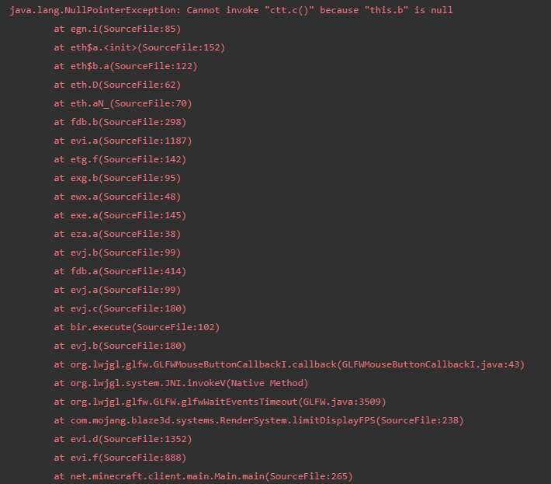
Task: Select the evi.a(SourceFile:1187) frame
Action: [x=123, y=141]
